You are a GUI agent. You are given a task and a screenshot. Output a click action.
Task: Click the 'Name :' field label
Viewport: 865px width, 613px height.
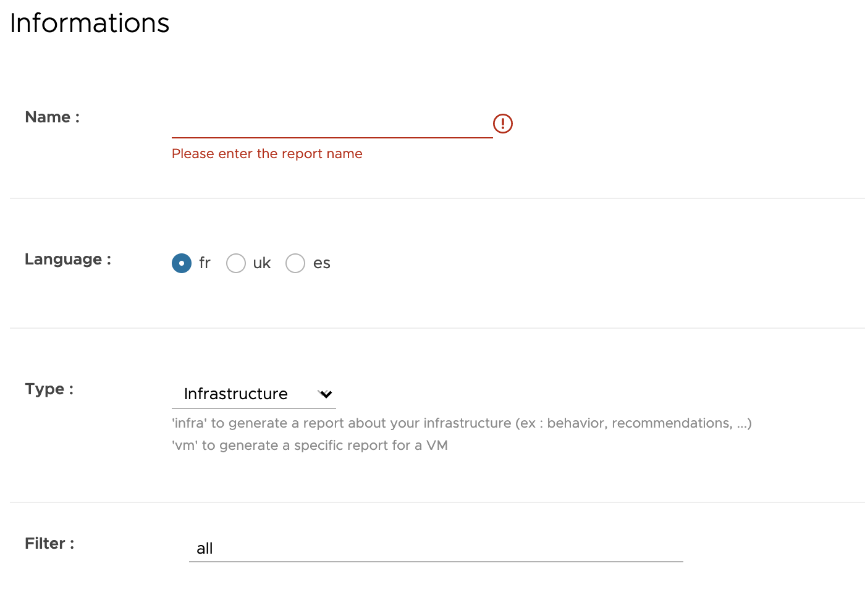[53, 117]
